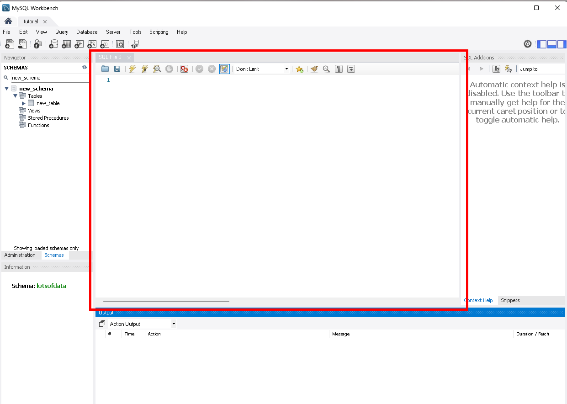The image size is (567, 404).
Task: Execute the SQL script lightning icon
Action: [x=132, y=69]
